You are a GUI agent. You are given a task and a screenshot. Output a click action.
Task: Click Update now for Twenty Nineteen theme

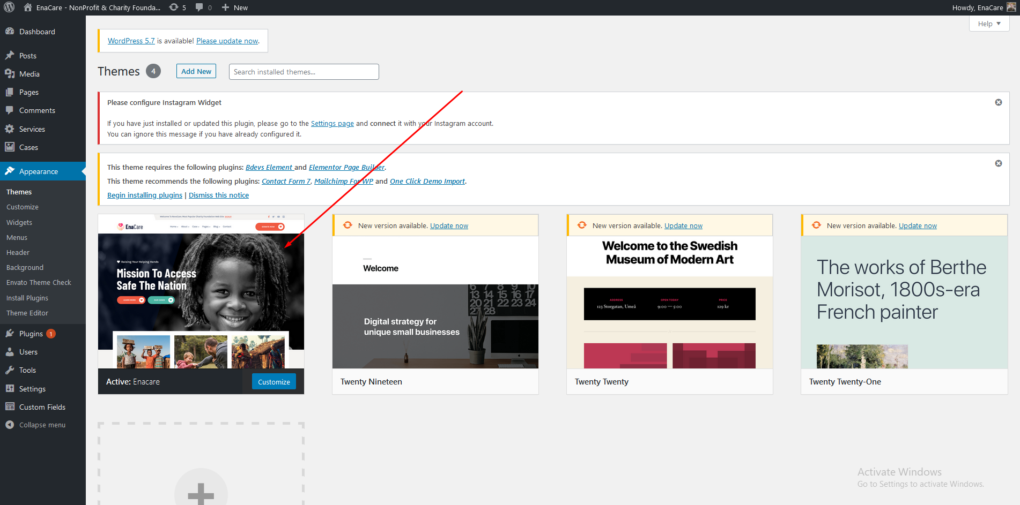449,225
